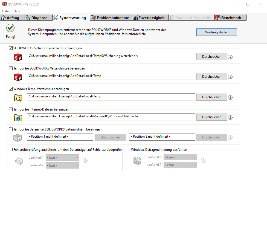The image size is (267, 229).
Task: Click info icon beside Temporäre Internet-Dateien path
Action: pyautogui.click(x=230, y=117)
